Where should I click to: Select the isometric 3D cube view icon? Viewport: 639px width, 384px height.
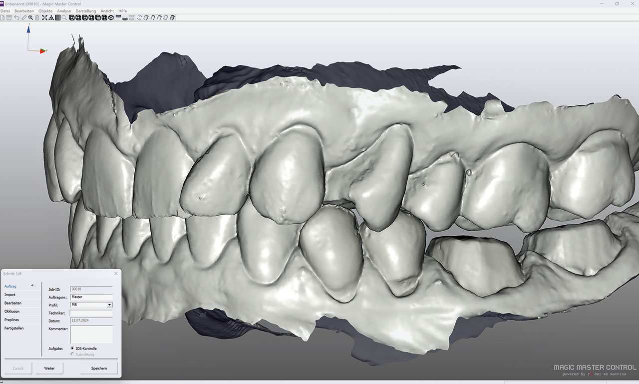tap(111, 17)
